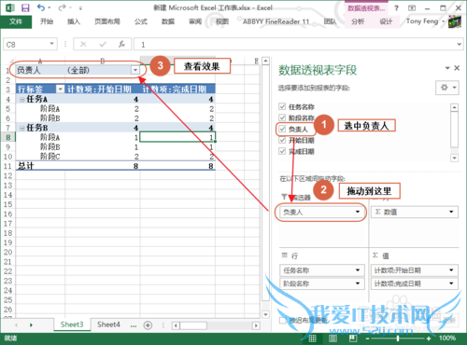Click the Undo arrow icon

(x=41, y=7)
